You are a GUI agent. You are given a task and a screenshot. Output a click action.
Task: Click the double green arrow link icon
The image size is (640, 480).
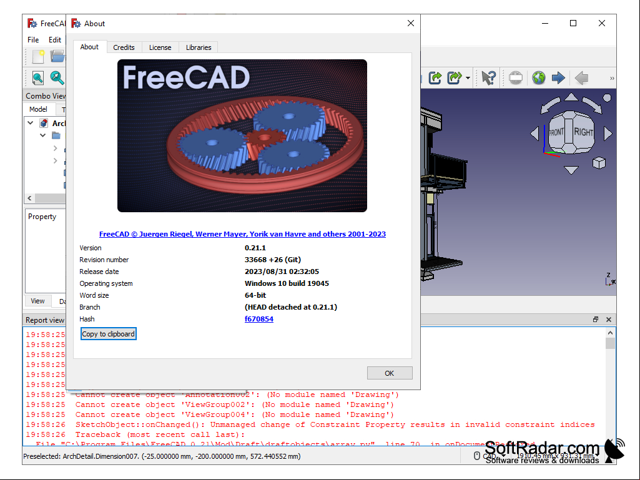click(455, 77)
